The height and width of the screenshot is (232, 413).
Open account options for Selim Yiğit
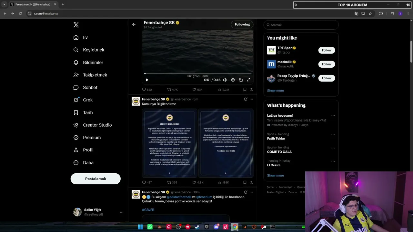(x=122, y=212)
